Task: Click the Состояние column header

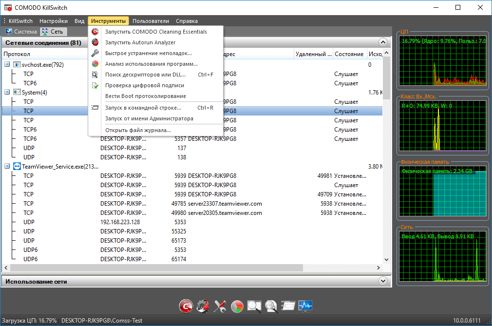Action: pos(349,54)
